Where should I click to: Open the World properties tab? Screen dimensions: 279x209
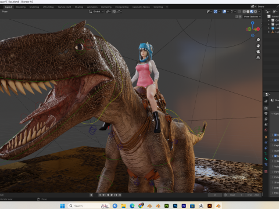click(x=266, y=130)
